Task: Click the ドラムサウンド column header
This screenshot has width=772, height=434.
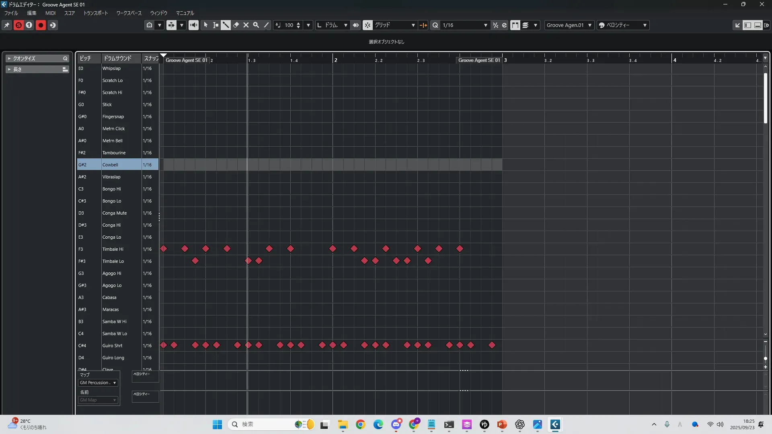Action: (x=117, y=58)
